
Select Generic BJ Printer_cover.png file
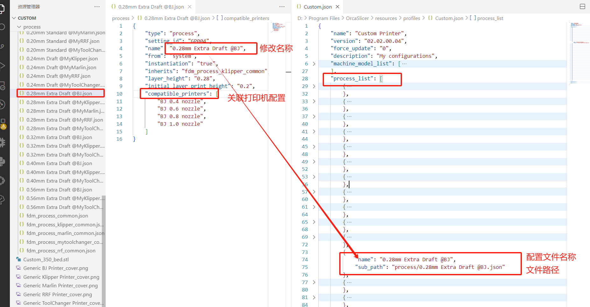[55, 268]
